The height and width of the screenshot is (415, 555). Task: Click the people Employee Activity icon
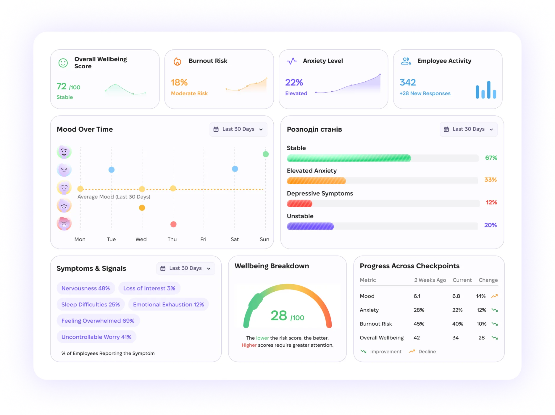[406, 61]
